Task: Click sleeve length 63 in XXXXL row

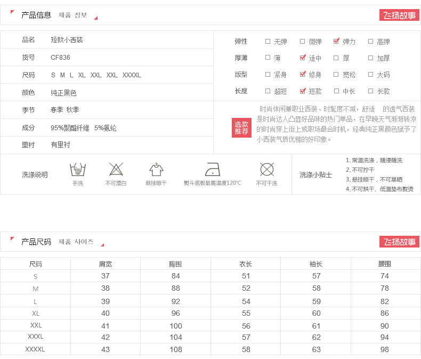Action: point(317,349)
